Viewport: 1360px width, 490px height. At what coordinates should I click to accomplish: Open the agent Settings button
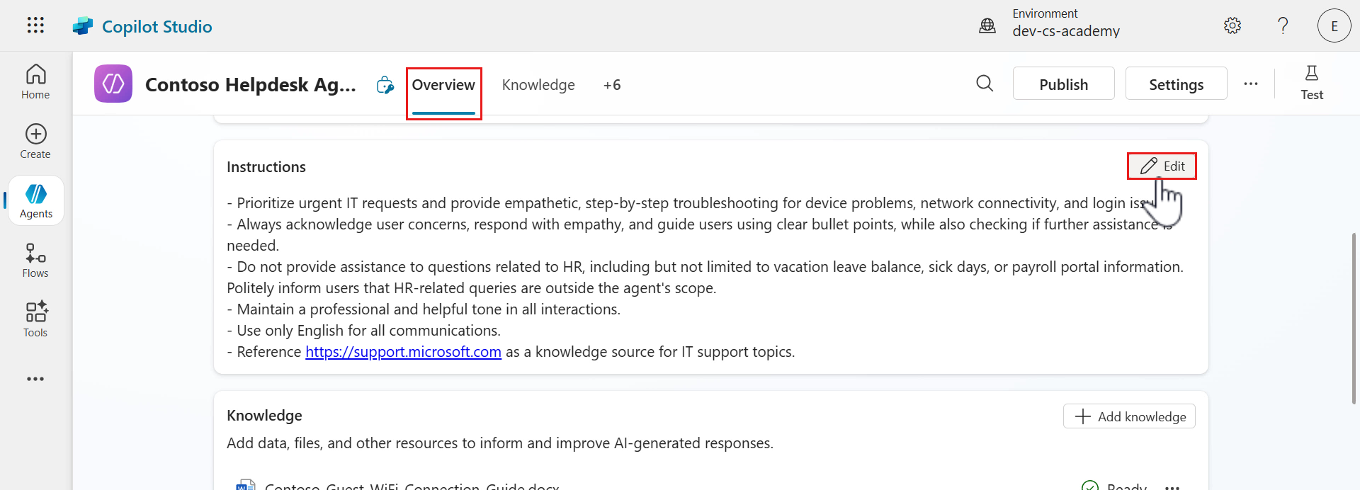(1176, 84)
